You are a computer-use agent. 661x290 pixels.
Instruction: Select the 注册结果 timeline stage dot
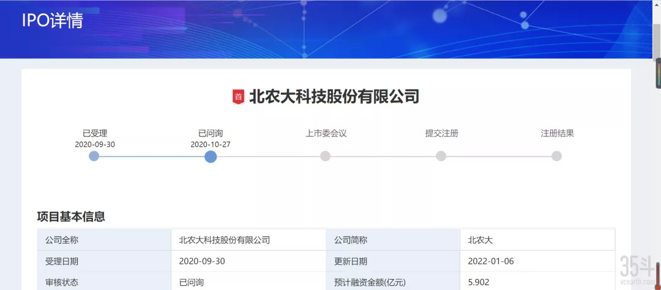coord(556,157)
